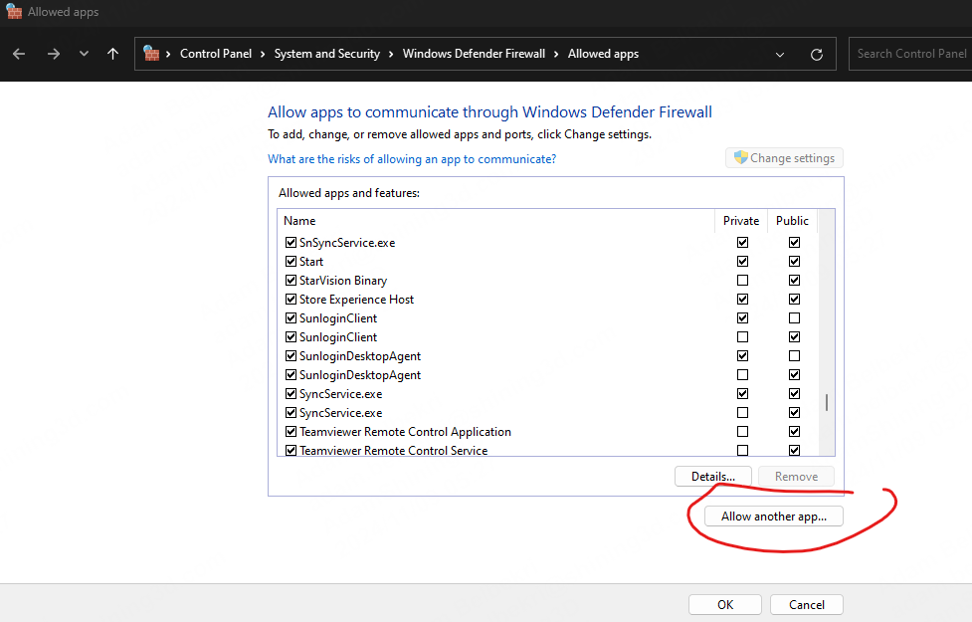Click the Details... button
Image resolution: width=972 pixels, height=622 pixels.
pyautogui.click(x=713, y=477)
